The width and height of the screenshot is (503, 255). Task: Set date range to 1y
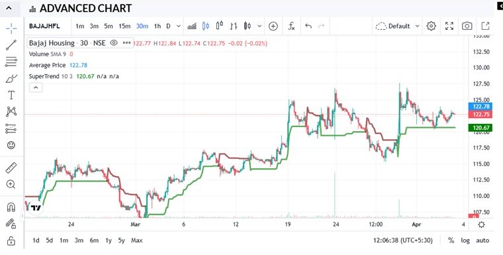point(109,240)
